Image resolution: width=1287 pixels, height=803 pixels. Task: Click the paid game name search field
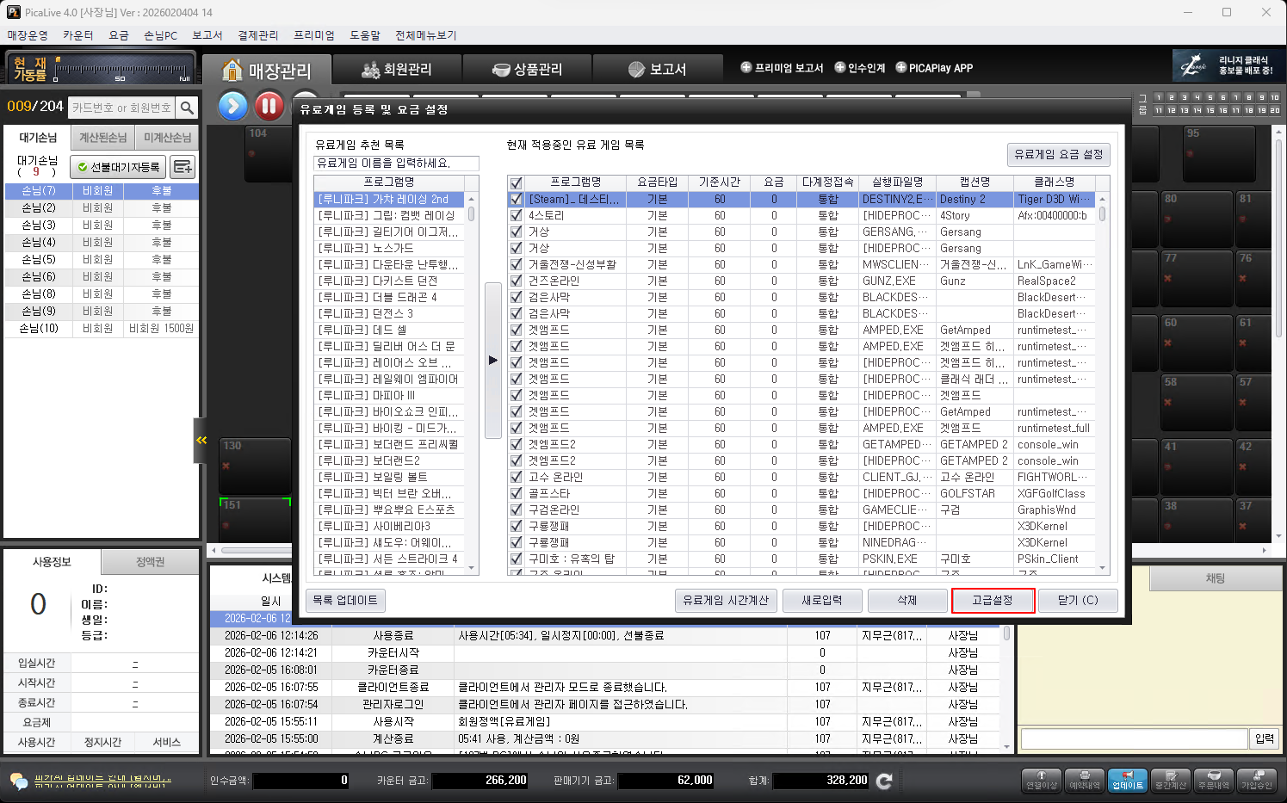(396, 163)
